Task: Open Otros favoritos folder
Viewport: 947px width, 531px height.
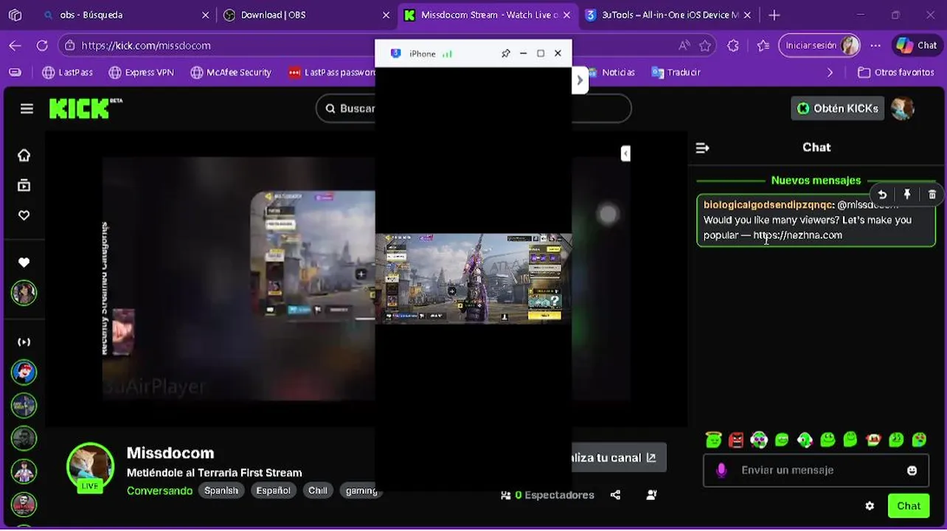Action: coord(895,72)
